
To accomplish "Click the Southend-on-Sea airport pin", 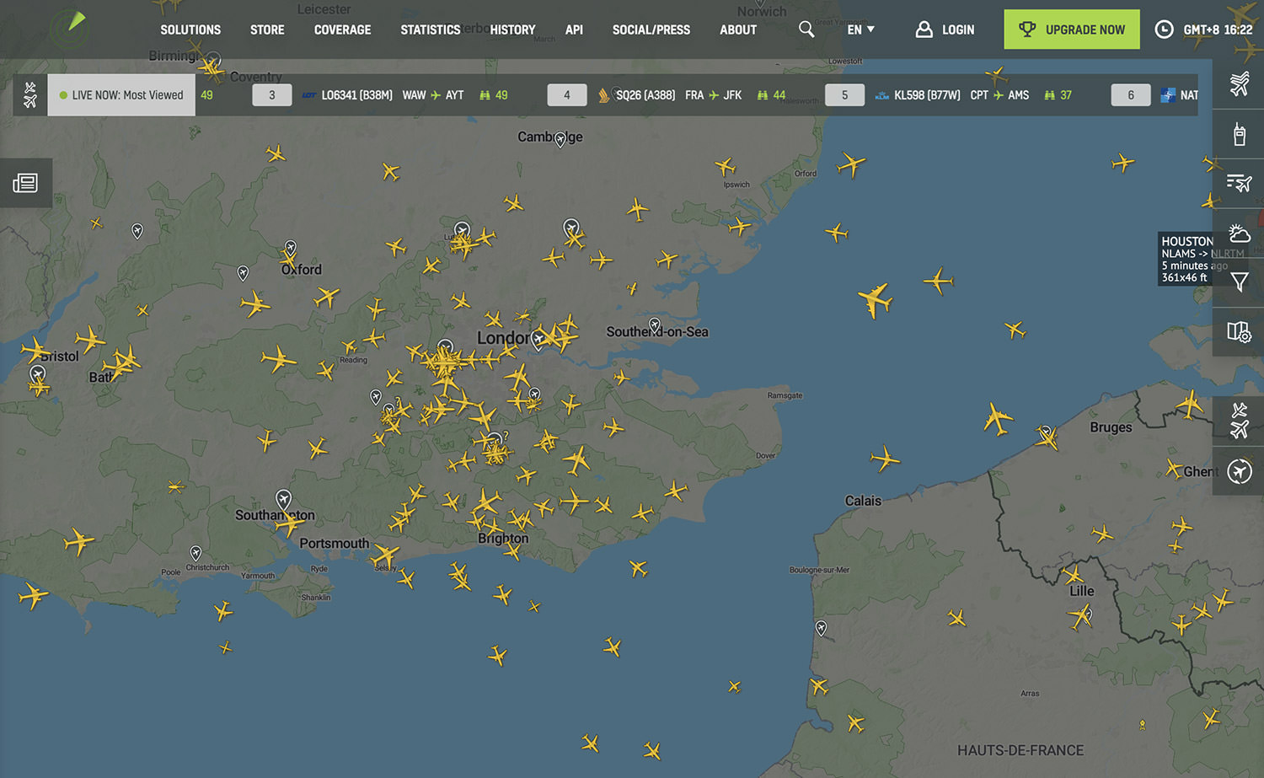I will tap(655, 325).
